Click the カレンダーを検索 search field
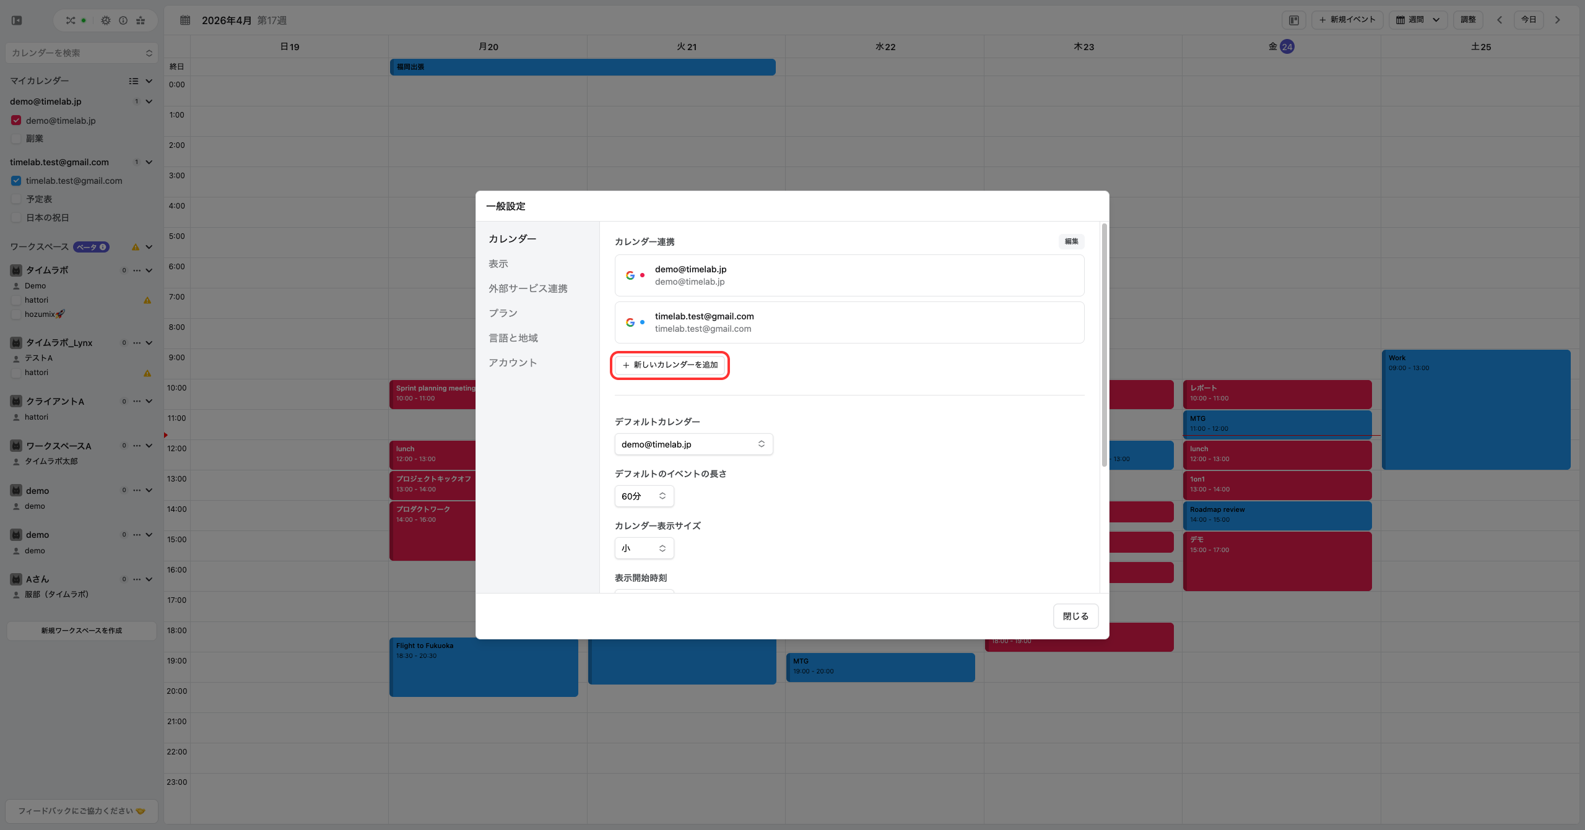The width and height of the screenshot is (1585, 830). click(81, 53)
